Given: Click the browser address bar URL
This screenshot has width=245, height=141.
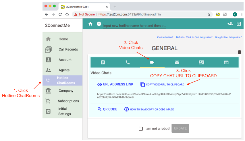Looking at the screenshot, I should coord(130,14).
